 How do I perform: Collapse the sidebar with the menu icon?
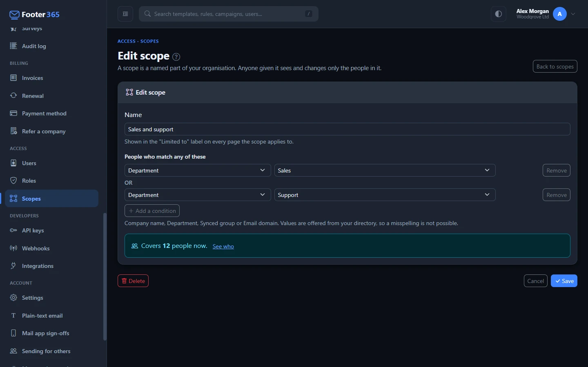[125, 14]
